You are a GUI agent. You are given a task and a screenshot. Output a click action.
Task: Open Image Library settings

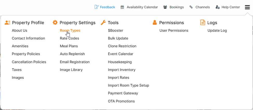71,70
